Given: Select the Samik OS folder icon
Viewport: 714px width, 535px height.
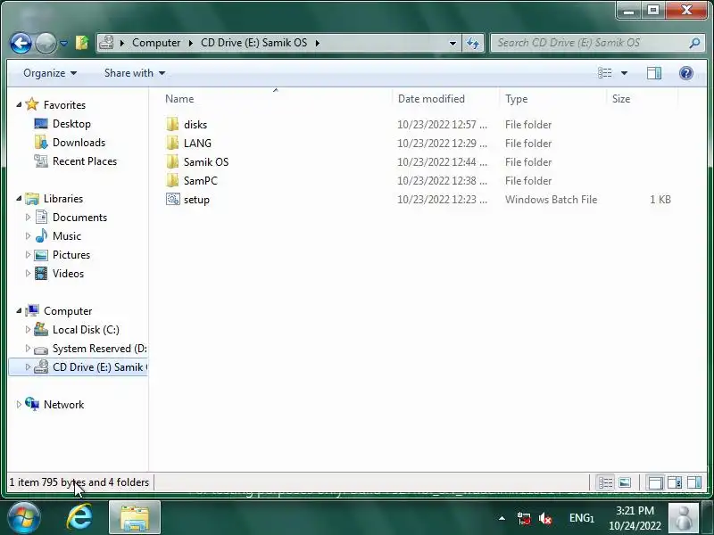Looking at the screenshot, I should click(x=172, y=161).
